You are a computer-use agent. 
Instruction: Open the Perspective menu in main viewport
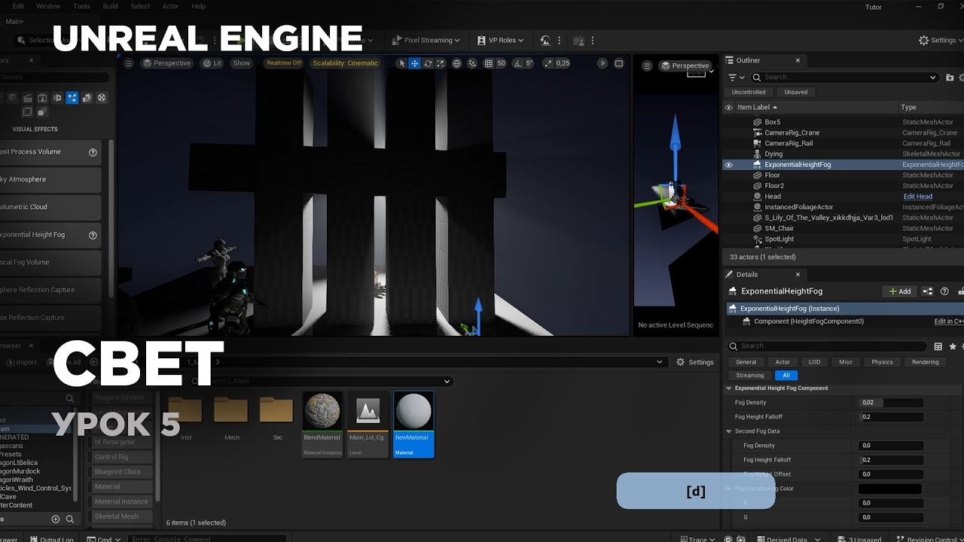167,63
